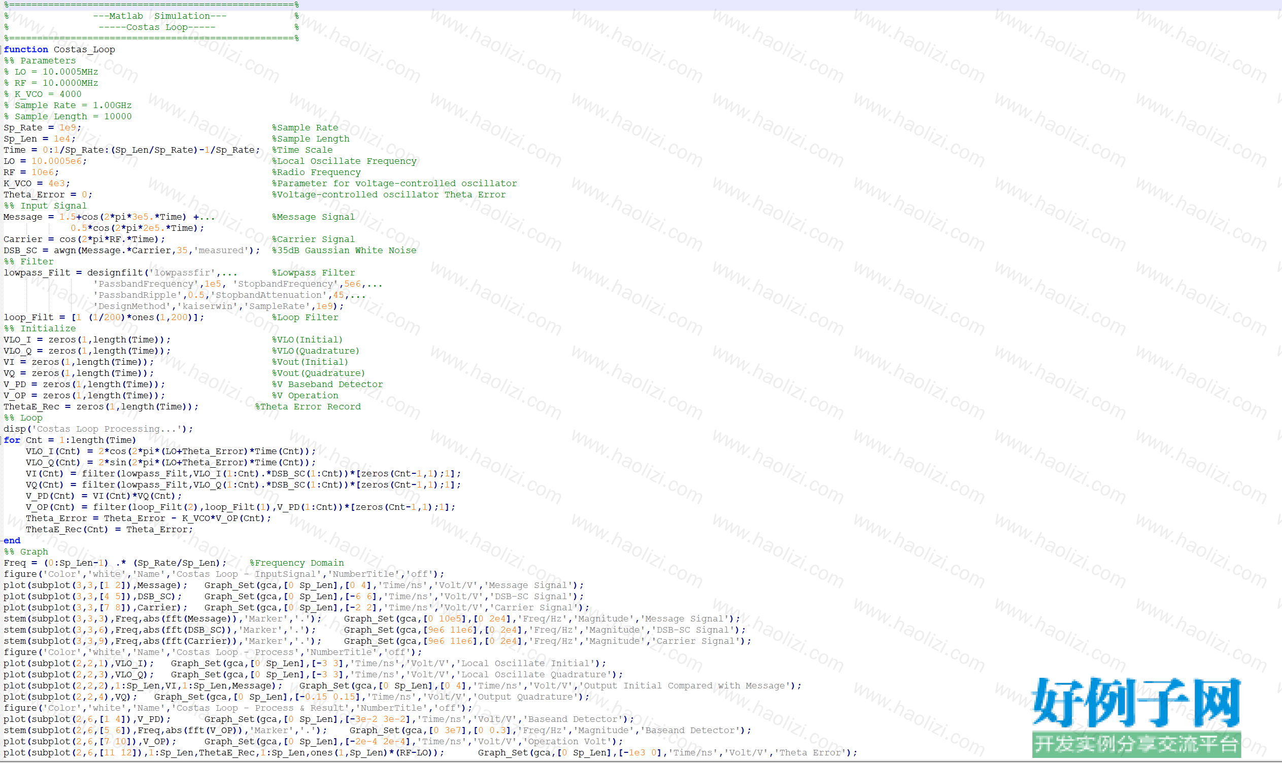Viewport: 1282px width, 763px height.
Task: Click the '-----Costas Loop-----' comment line
Action: [157, 27]
